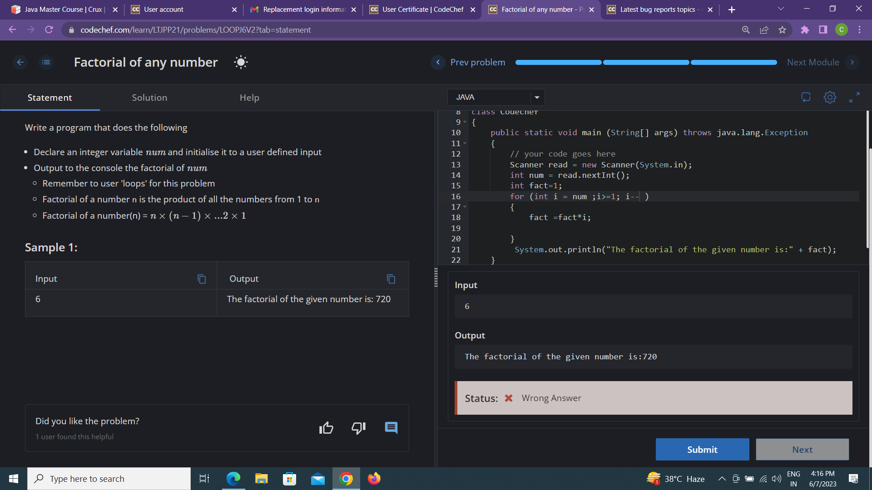Copy the sample Input value
Screen dimensions: 872x490
coord(202,279)
